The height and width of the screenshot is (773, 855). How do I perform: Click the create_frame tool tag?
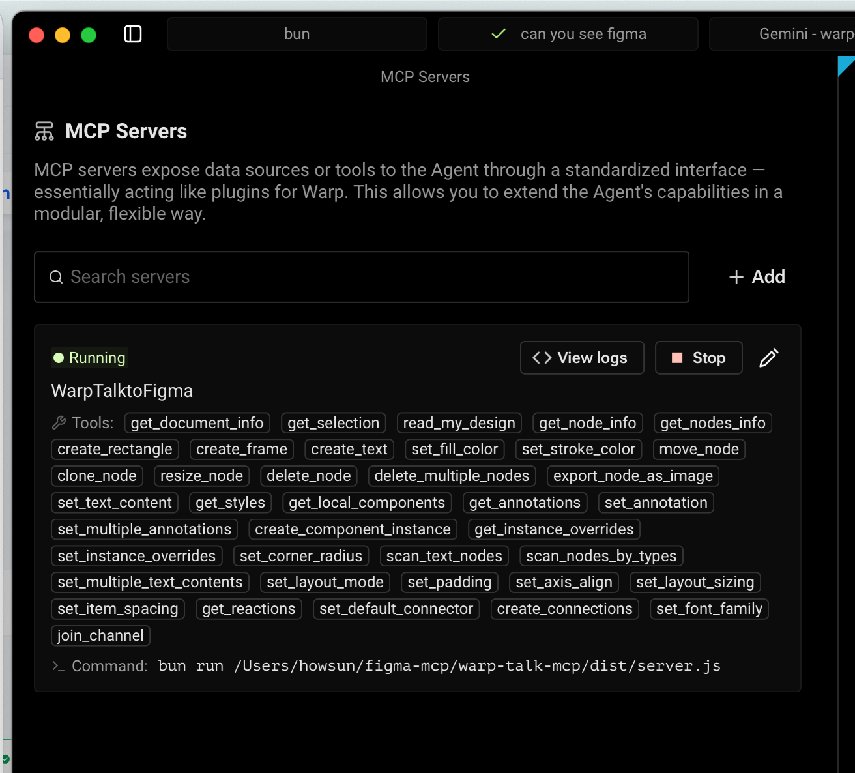click(x=242, y=449)
